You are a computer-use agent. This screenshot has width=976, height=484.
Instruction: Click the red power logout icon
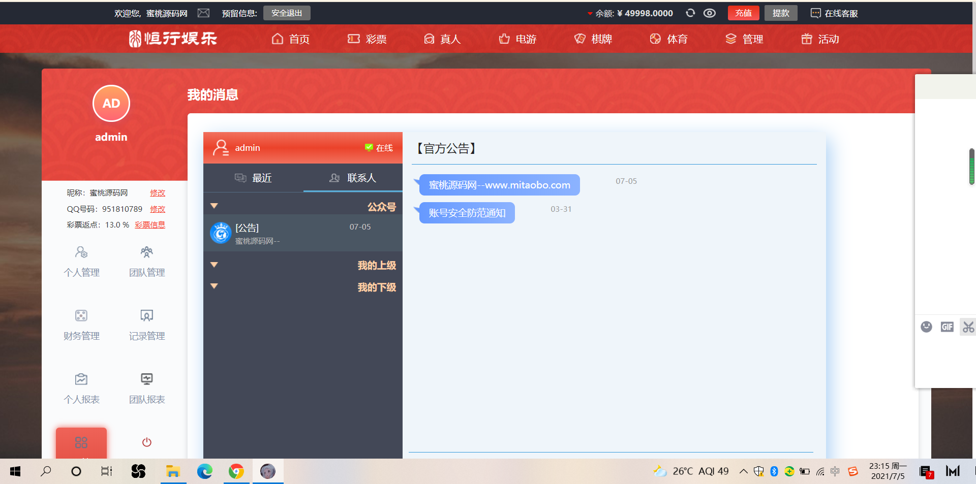tap(146, 442)
